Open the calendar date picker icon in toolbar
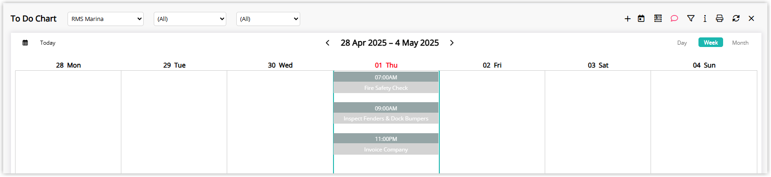771x177 pixels. click(x=641, y=19)
